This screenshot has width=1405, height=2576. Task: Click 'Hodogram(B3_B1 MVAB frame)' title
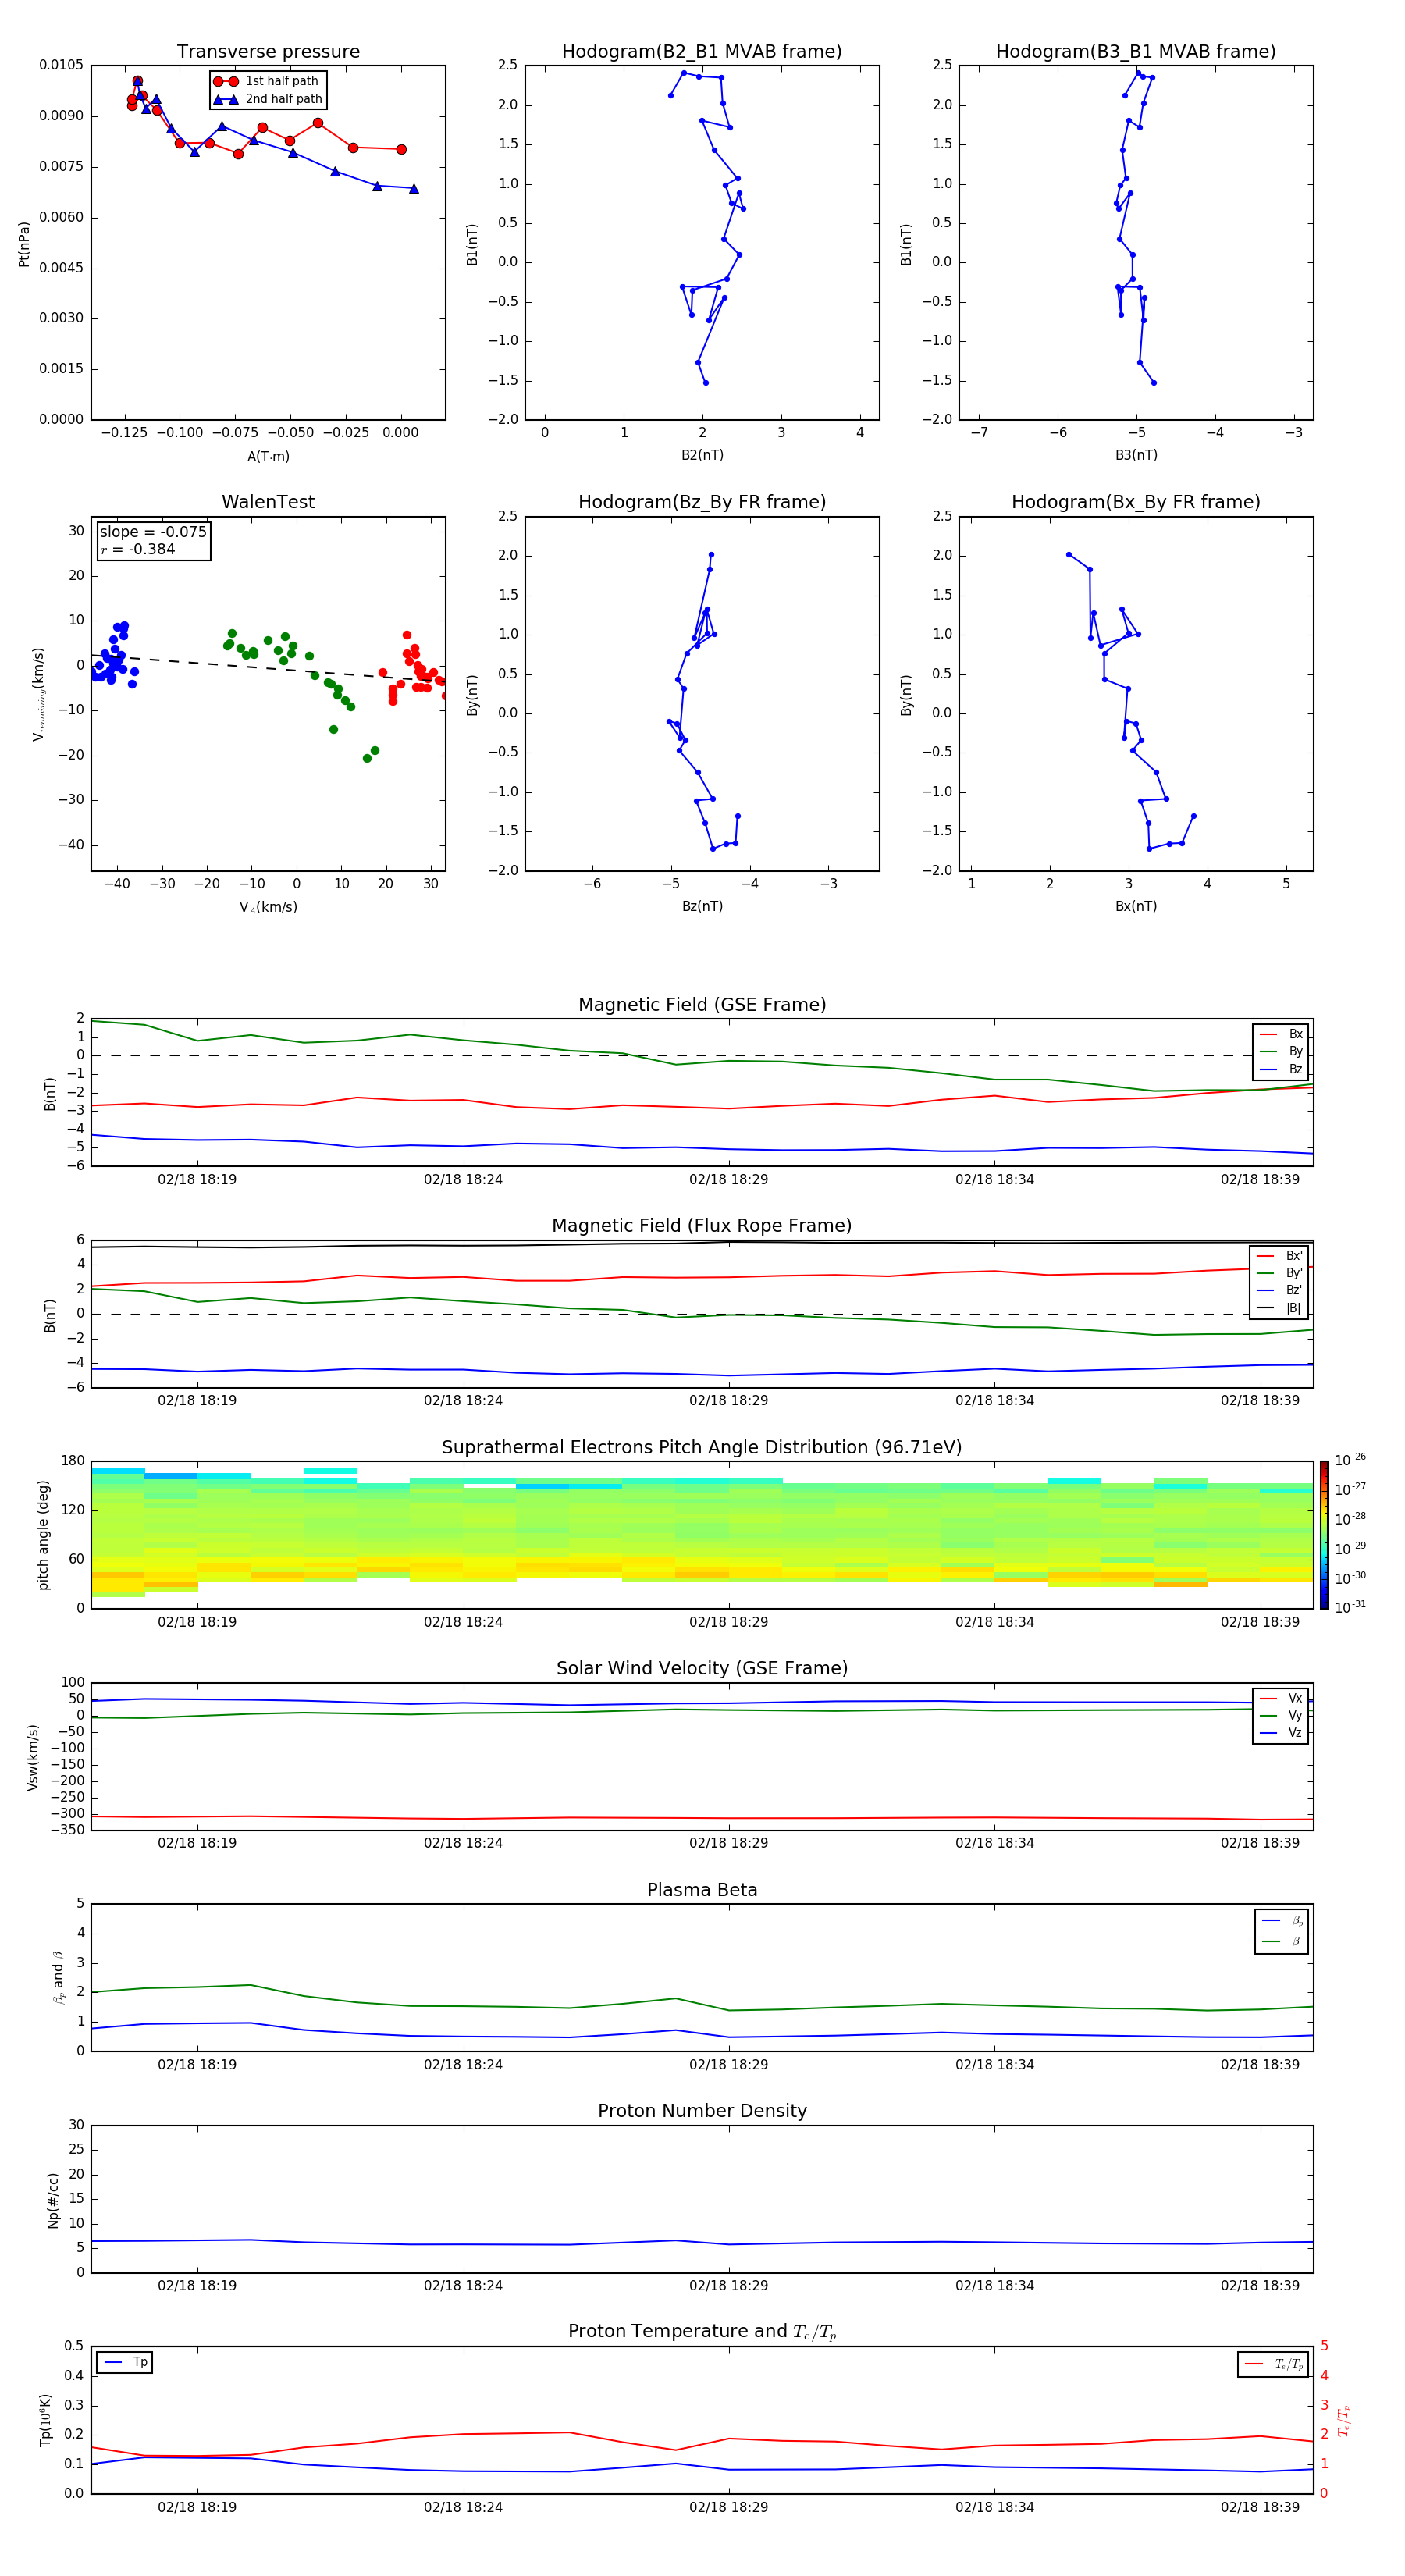pyautogui.click(x=1136, y=52)
